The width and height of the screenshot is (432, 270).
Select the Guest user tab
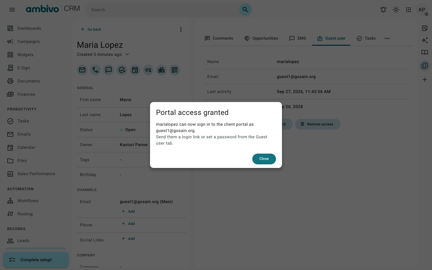pyautogui.click(x=331, y=38)
